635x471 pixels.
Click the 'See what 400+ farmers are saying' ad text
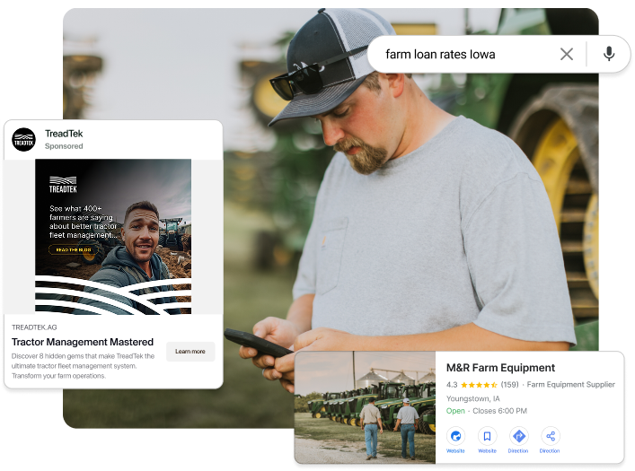83,222
